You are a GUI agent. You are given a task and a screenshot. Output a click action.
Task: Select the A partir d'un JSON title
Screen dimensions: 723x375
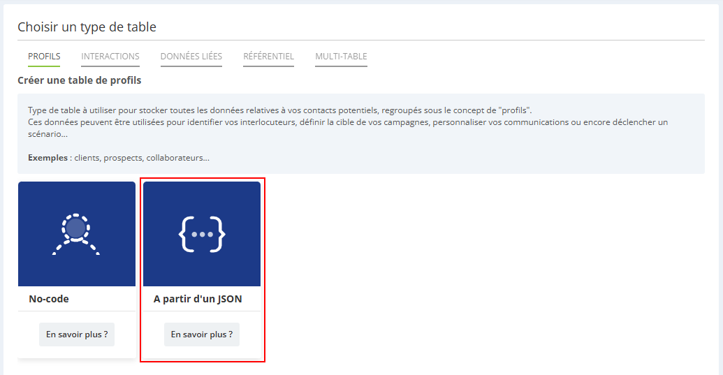point(198,299)
